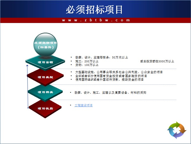191x144 pixels.
Task: Click the 施工：200万以上 bullet
Action: point(87,61)
